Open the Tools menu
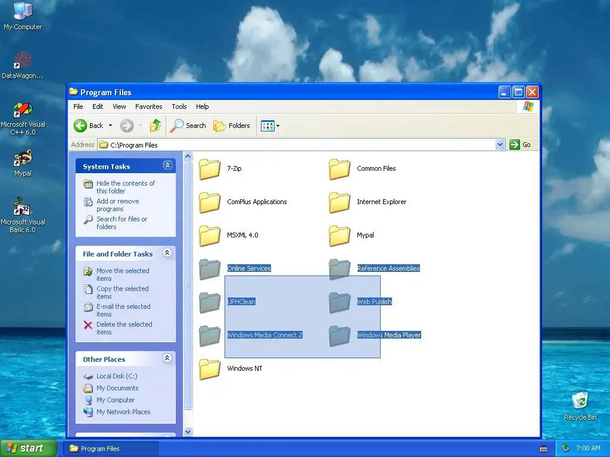 coord(179,107)
